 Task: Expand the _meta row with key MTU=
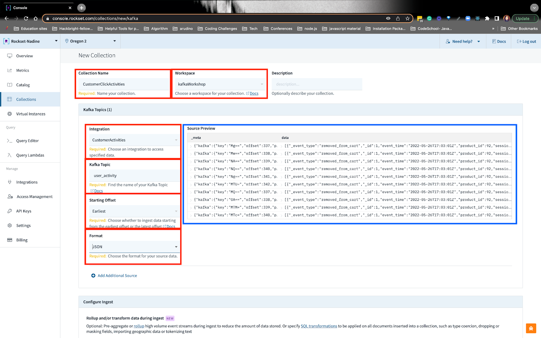(x=191, y=184)
